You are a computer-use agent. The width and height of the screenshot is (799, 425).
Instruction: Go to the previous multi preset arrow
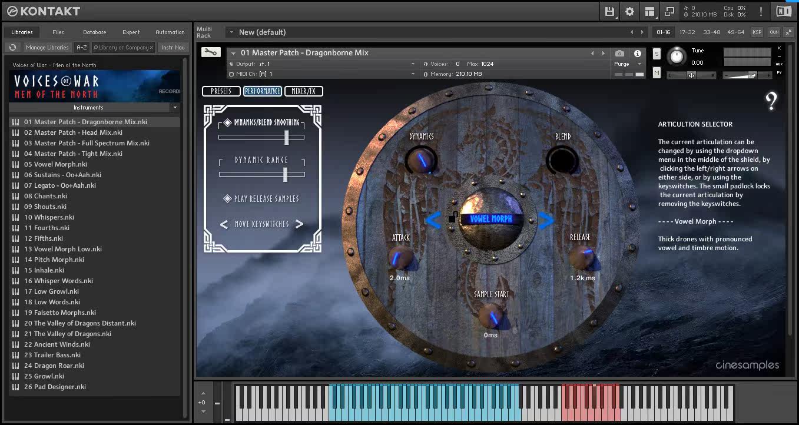632,32
